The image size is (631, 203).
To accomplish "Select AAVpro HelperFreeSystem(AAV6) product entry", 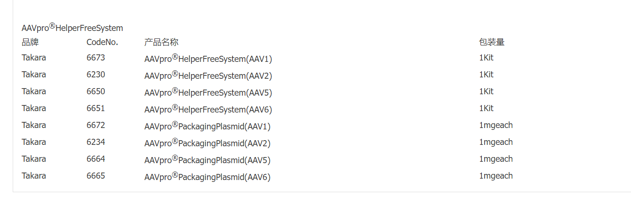I will point(208,110).
